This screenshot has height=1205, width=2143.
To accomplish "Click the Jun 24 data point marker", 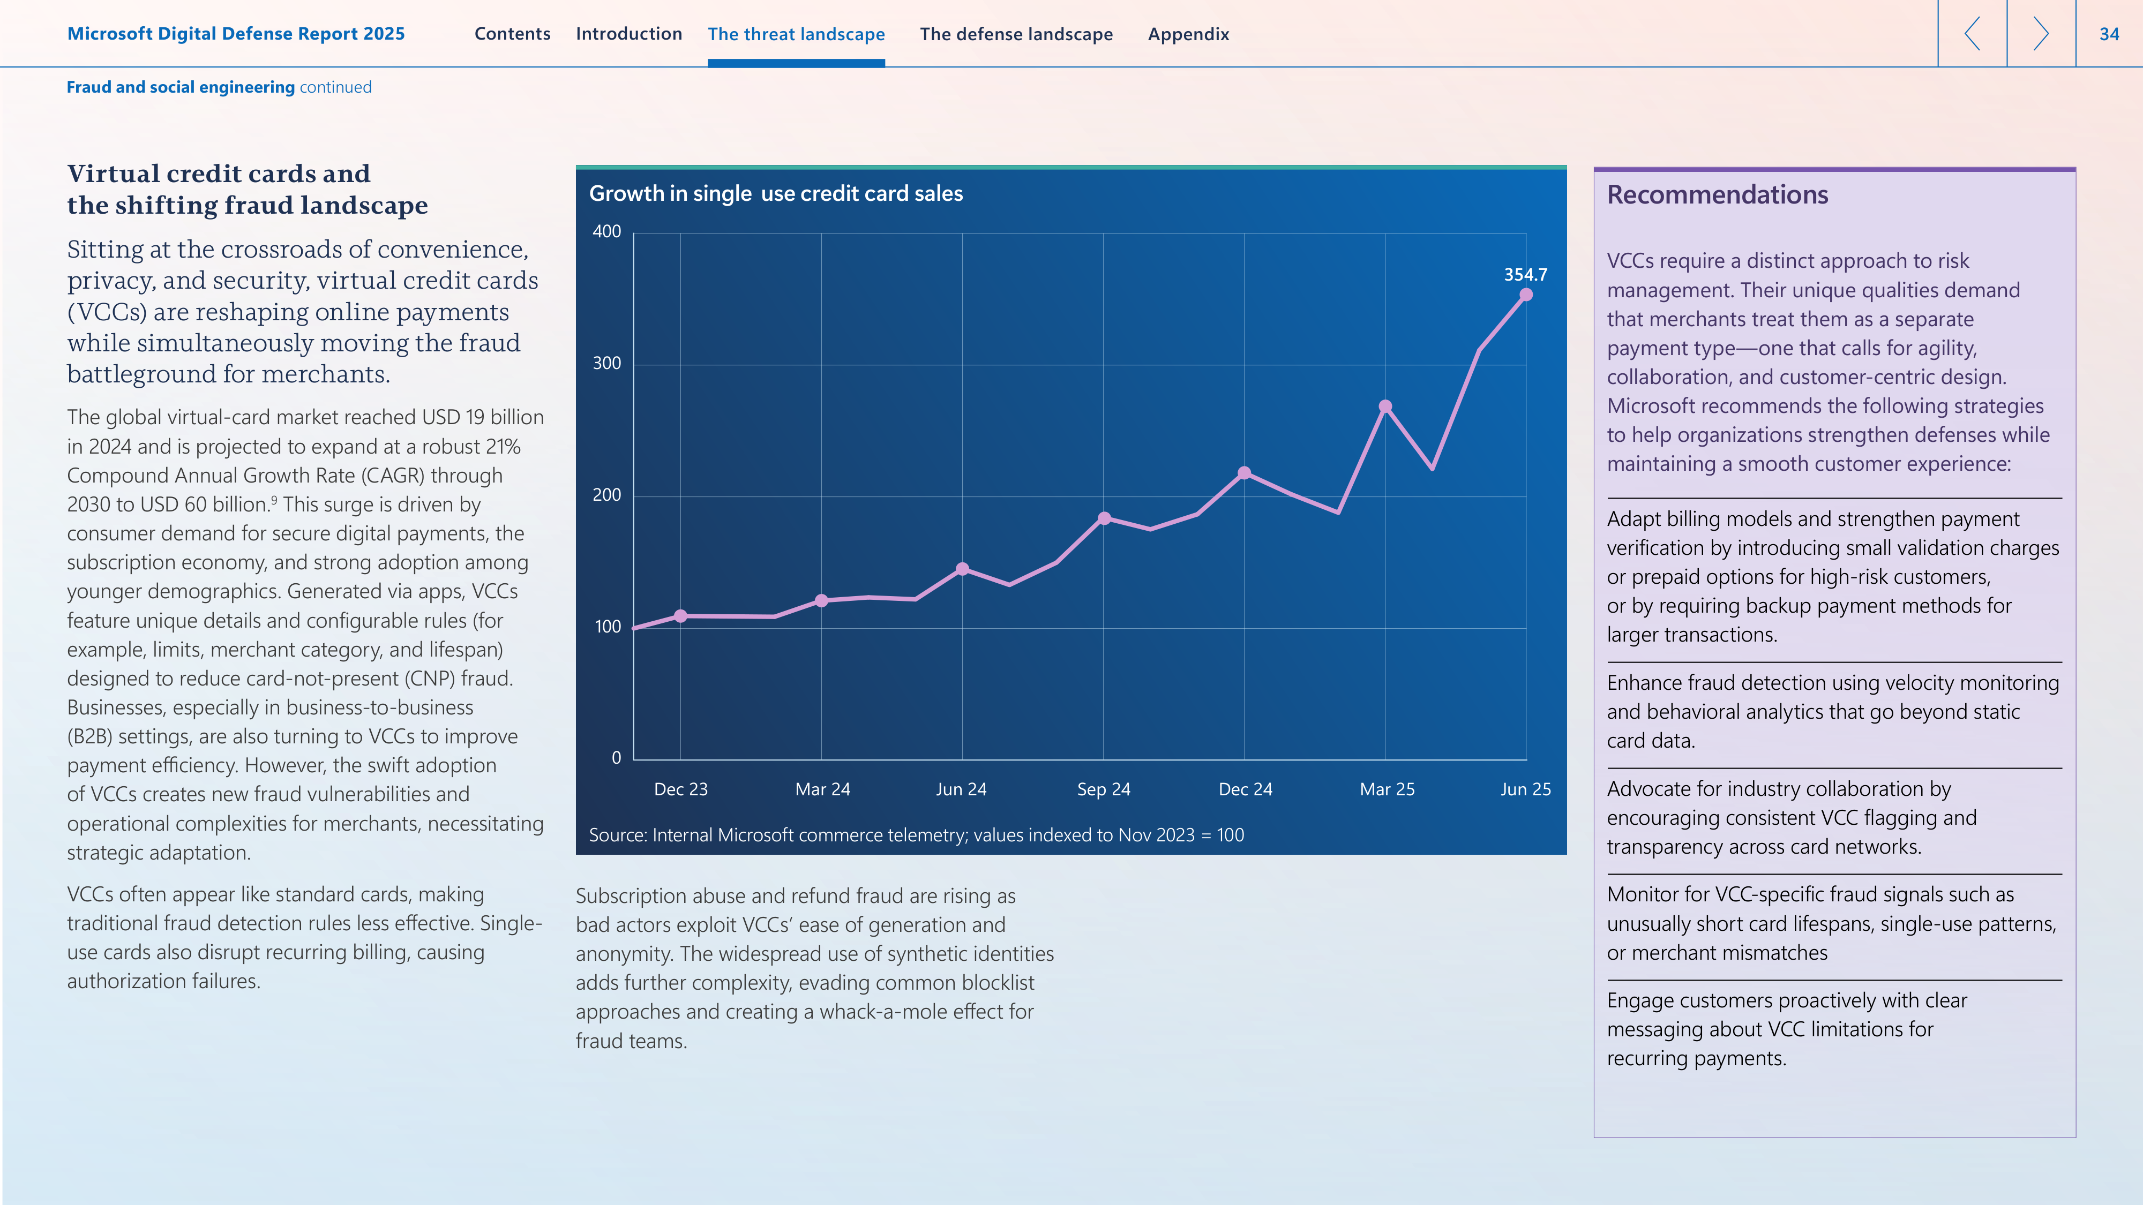I will point(963,569).
